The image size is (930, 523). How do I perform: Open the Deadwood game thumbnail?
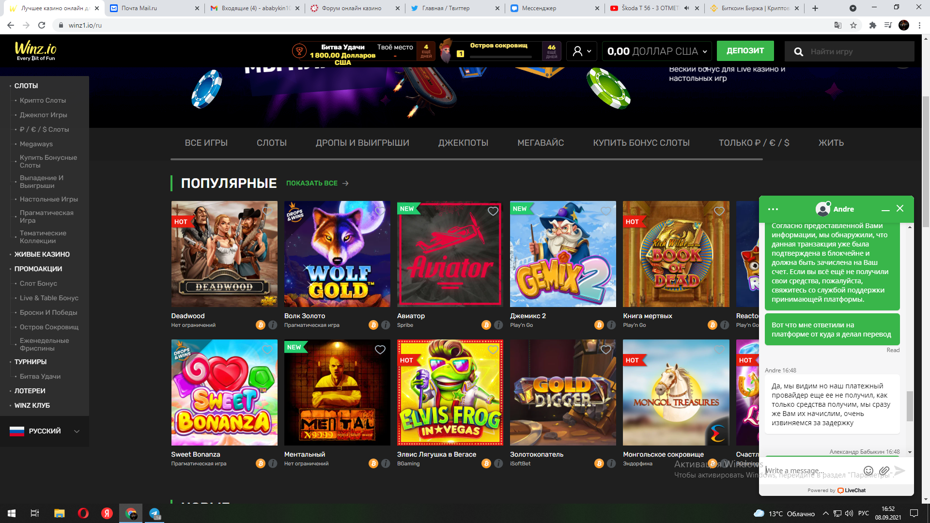[x=224, y=254]
